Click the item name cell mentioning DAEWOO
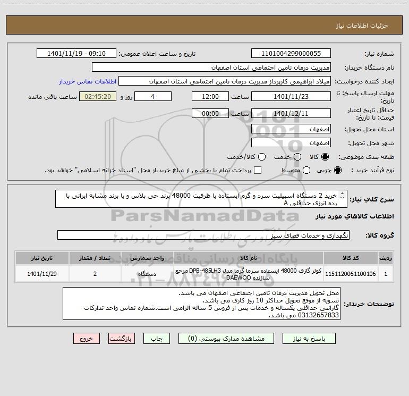Image resolution: width=409 pixels, height=396 pixels. [249, 274]
